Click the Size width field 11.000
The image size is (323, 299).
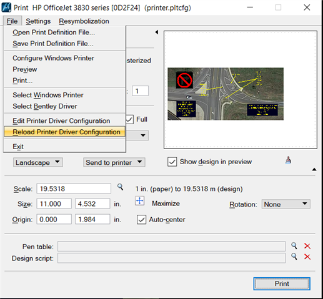coord(54,203)
